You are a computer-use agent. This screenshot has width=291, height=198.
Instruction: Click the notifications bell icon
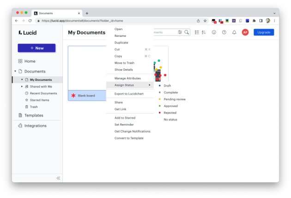pyautogui.click(x=234, y=32)
